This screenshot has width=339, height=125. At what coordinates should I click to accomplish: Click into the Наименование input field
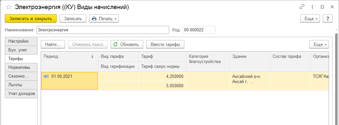pos(103,30)
